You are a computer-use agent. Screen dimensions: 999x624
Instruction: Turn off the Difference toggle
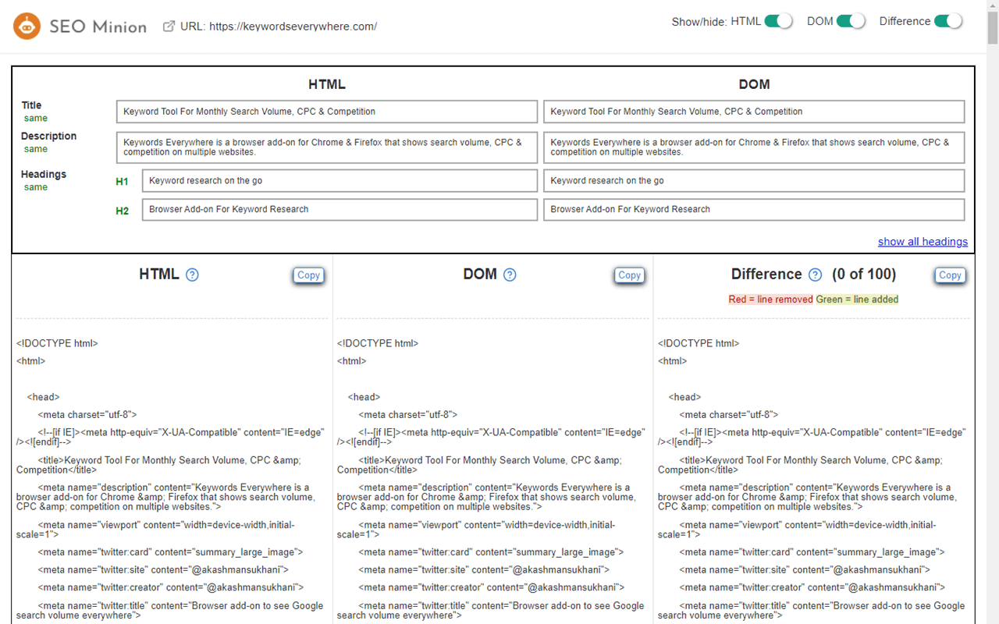click(948, 21)
